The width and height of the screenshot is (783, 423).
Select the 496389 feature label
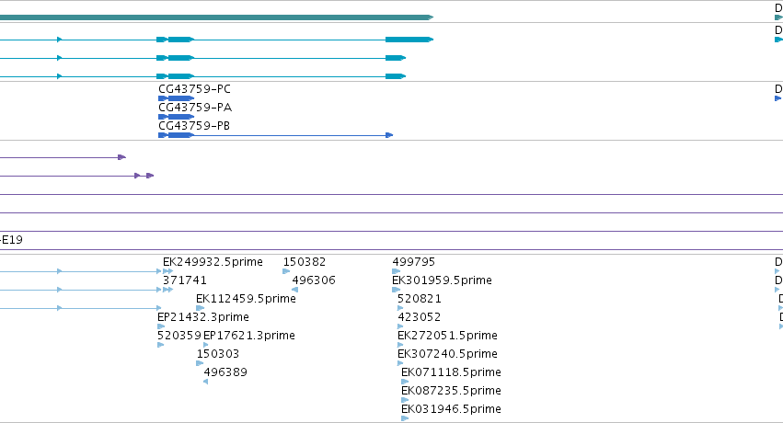point(225,373)
